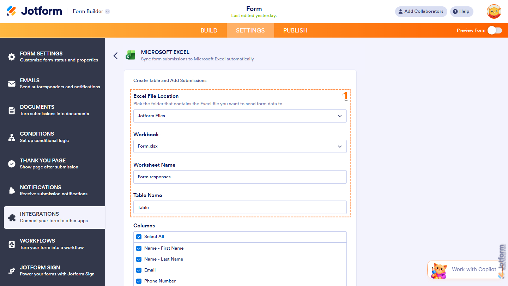This screenshot has height=286, width=508.
Task: Expand the Form Builder chevron
Action: (x=107, y=11)
